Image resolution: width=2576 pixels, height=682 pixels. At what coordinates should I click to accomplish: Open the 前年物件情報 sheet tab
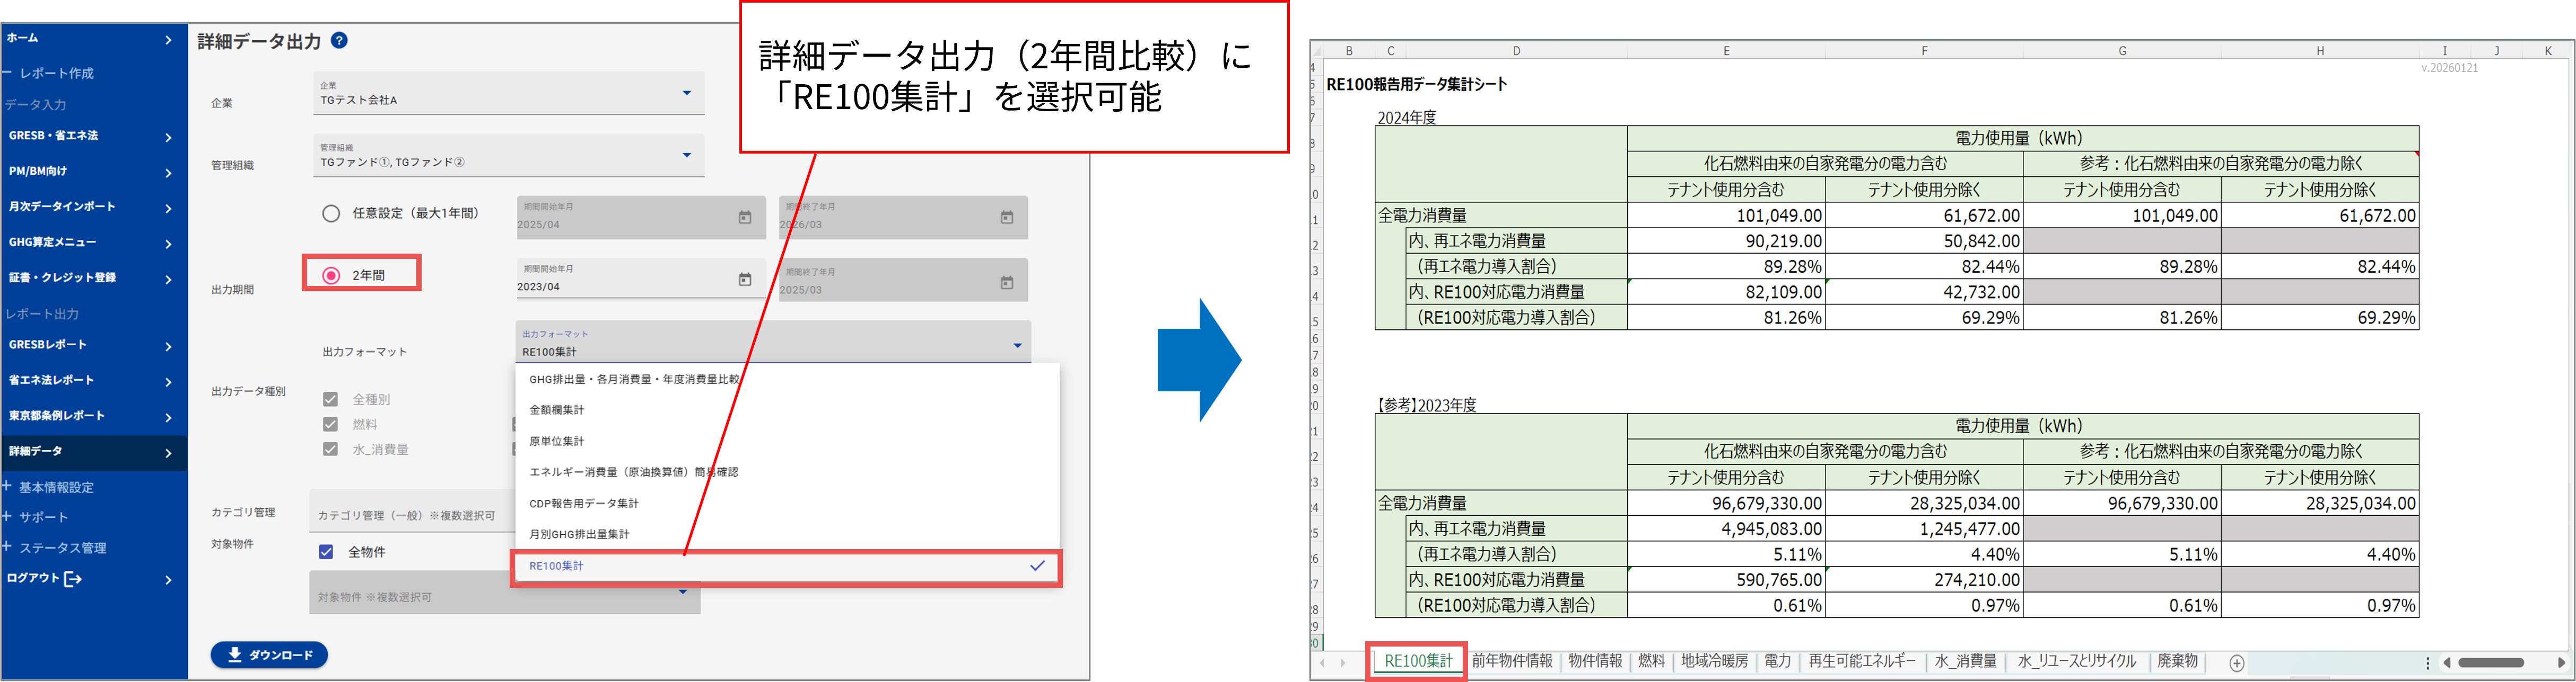[x=1513, y=660]
